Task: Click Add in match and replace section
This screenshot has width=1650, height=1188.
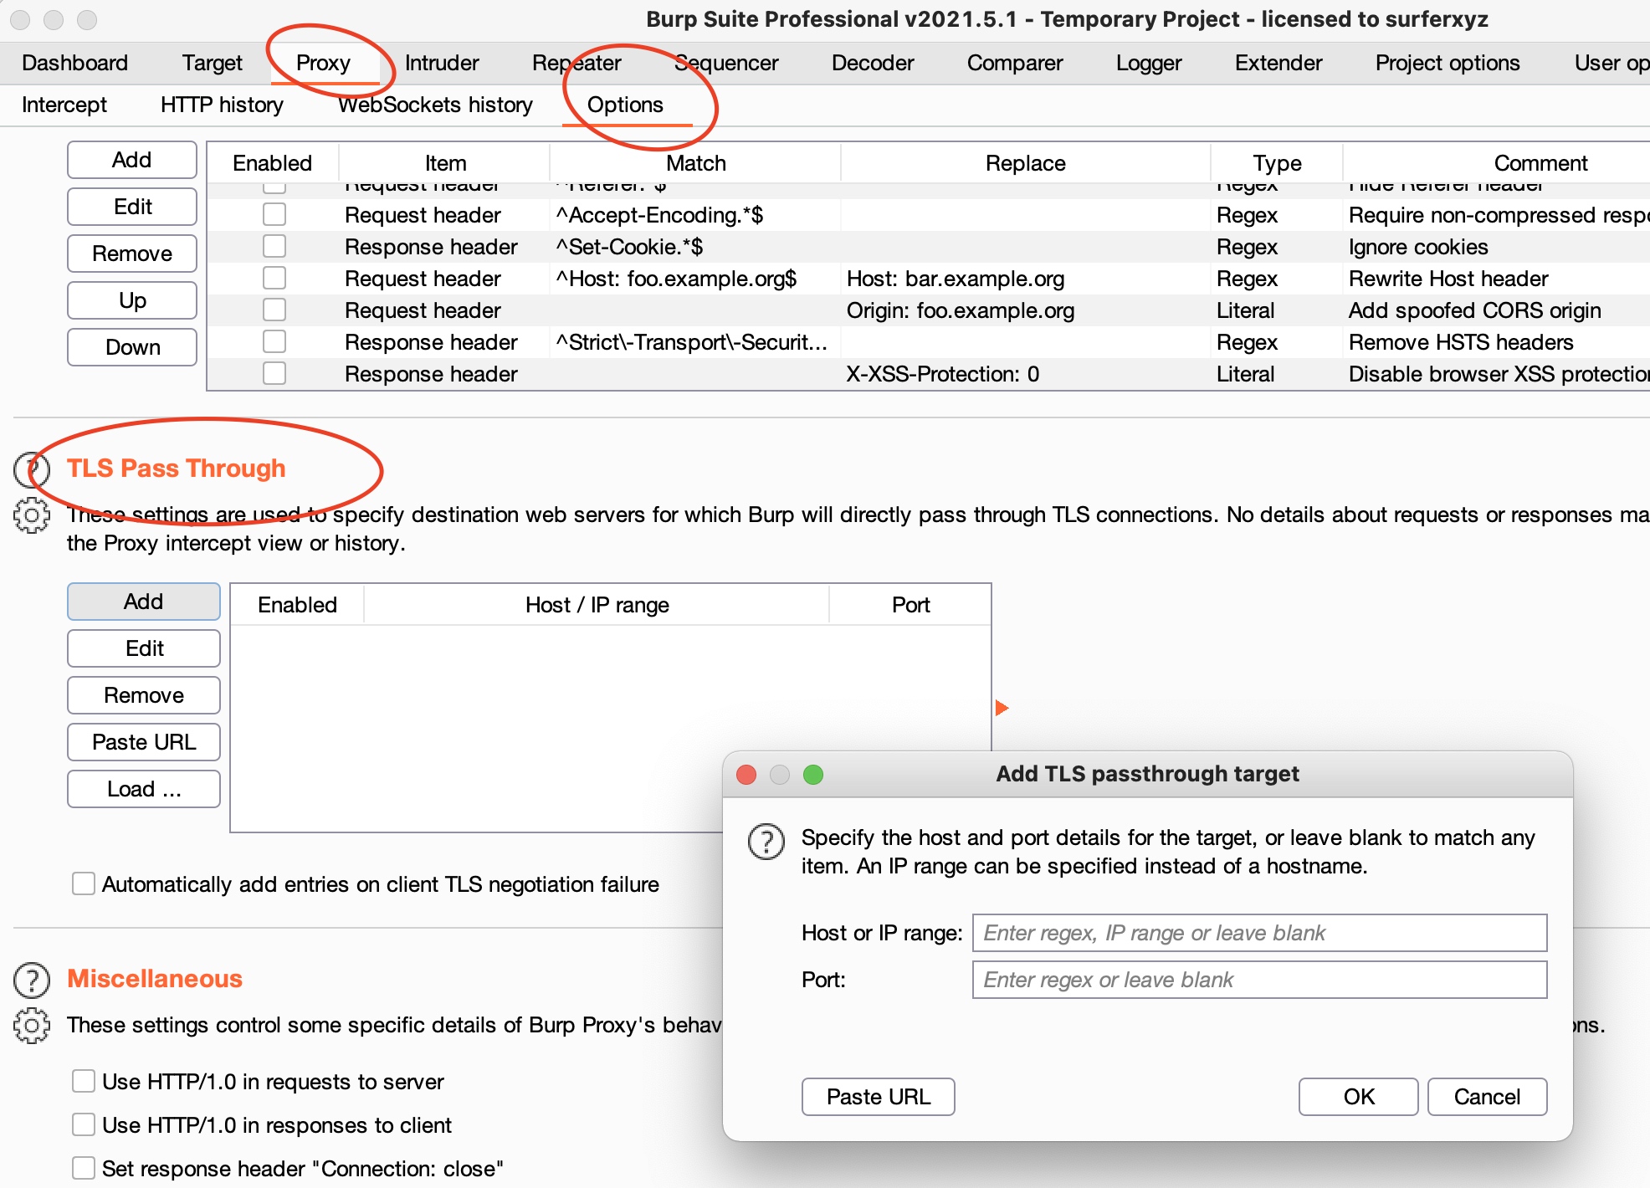Action: coord(132,160)
